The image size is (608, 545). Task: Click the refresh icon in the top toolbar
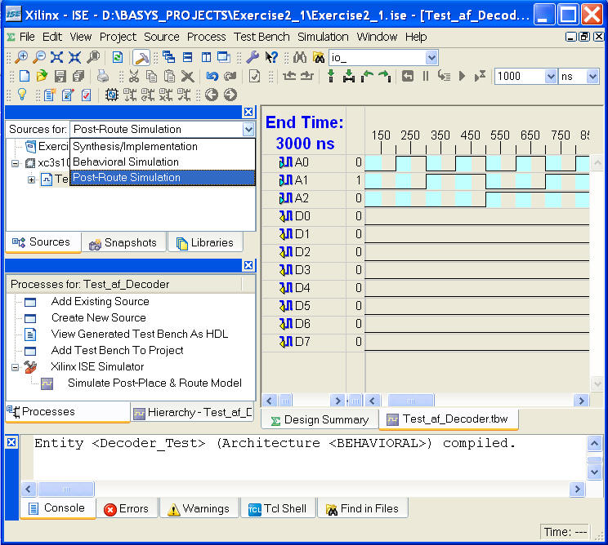[117, 57]
